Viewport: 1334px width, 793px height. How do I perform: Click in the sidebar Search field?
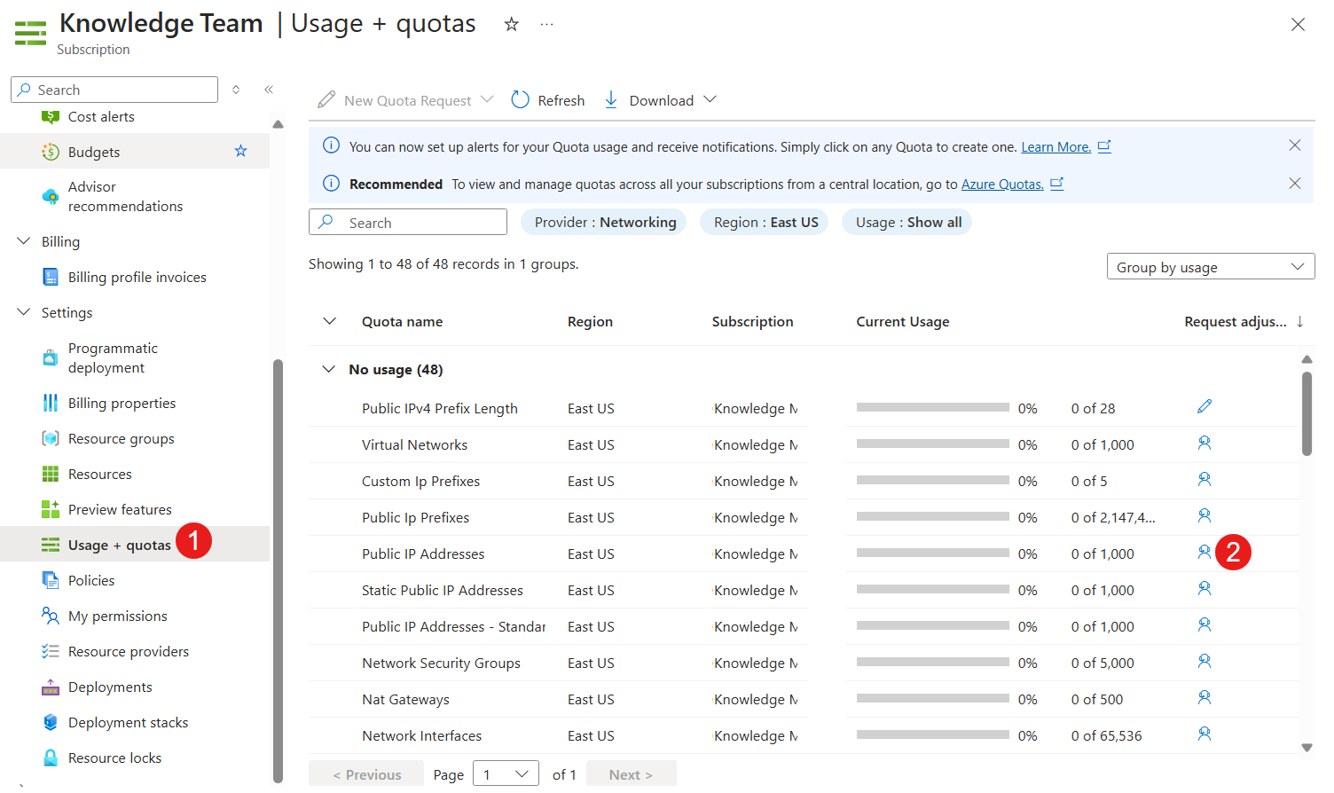[x=114, y=90]
